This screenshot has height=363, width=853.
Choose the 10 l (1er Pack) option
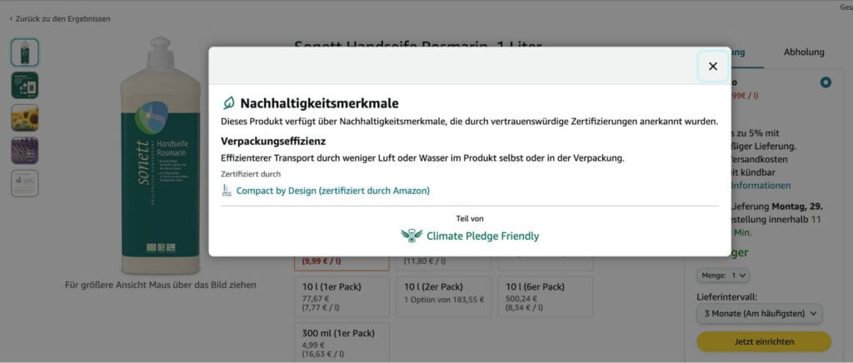click(342, 297)
